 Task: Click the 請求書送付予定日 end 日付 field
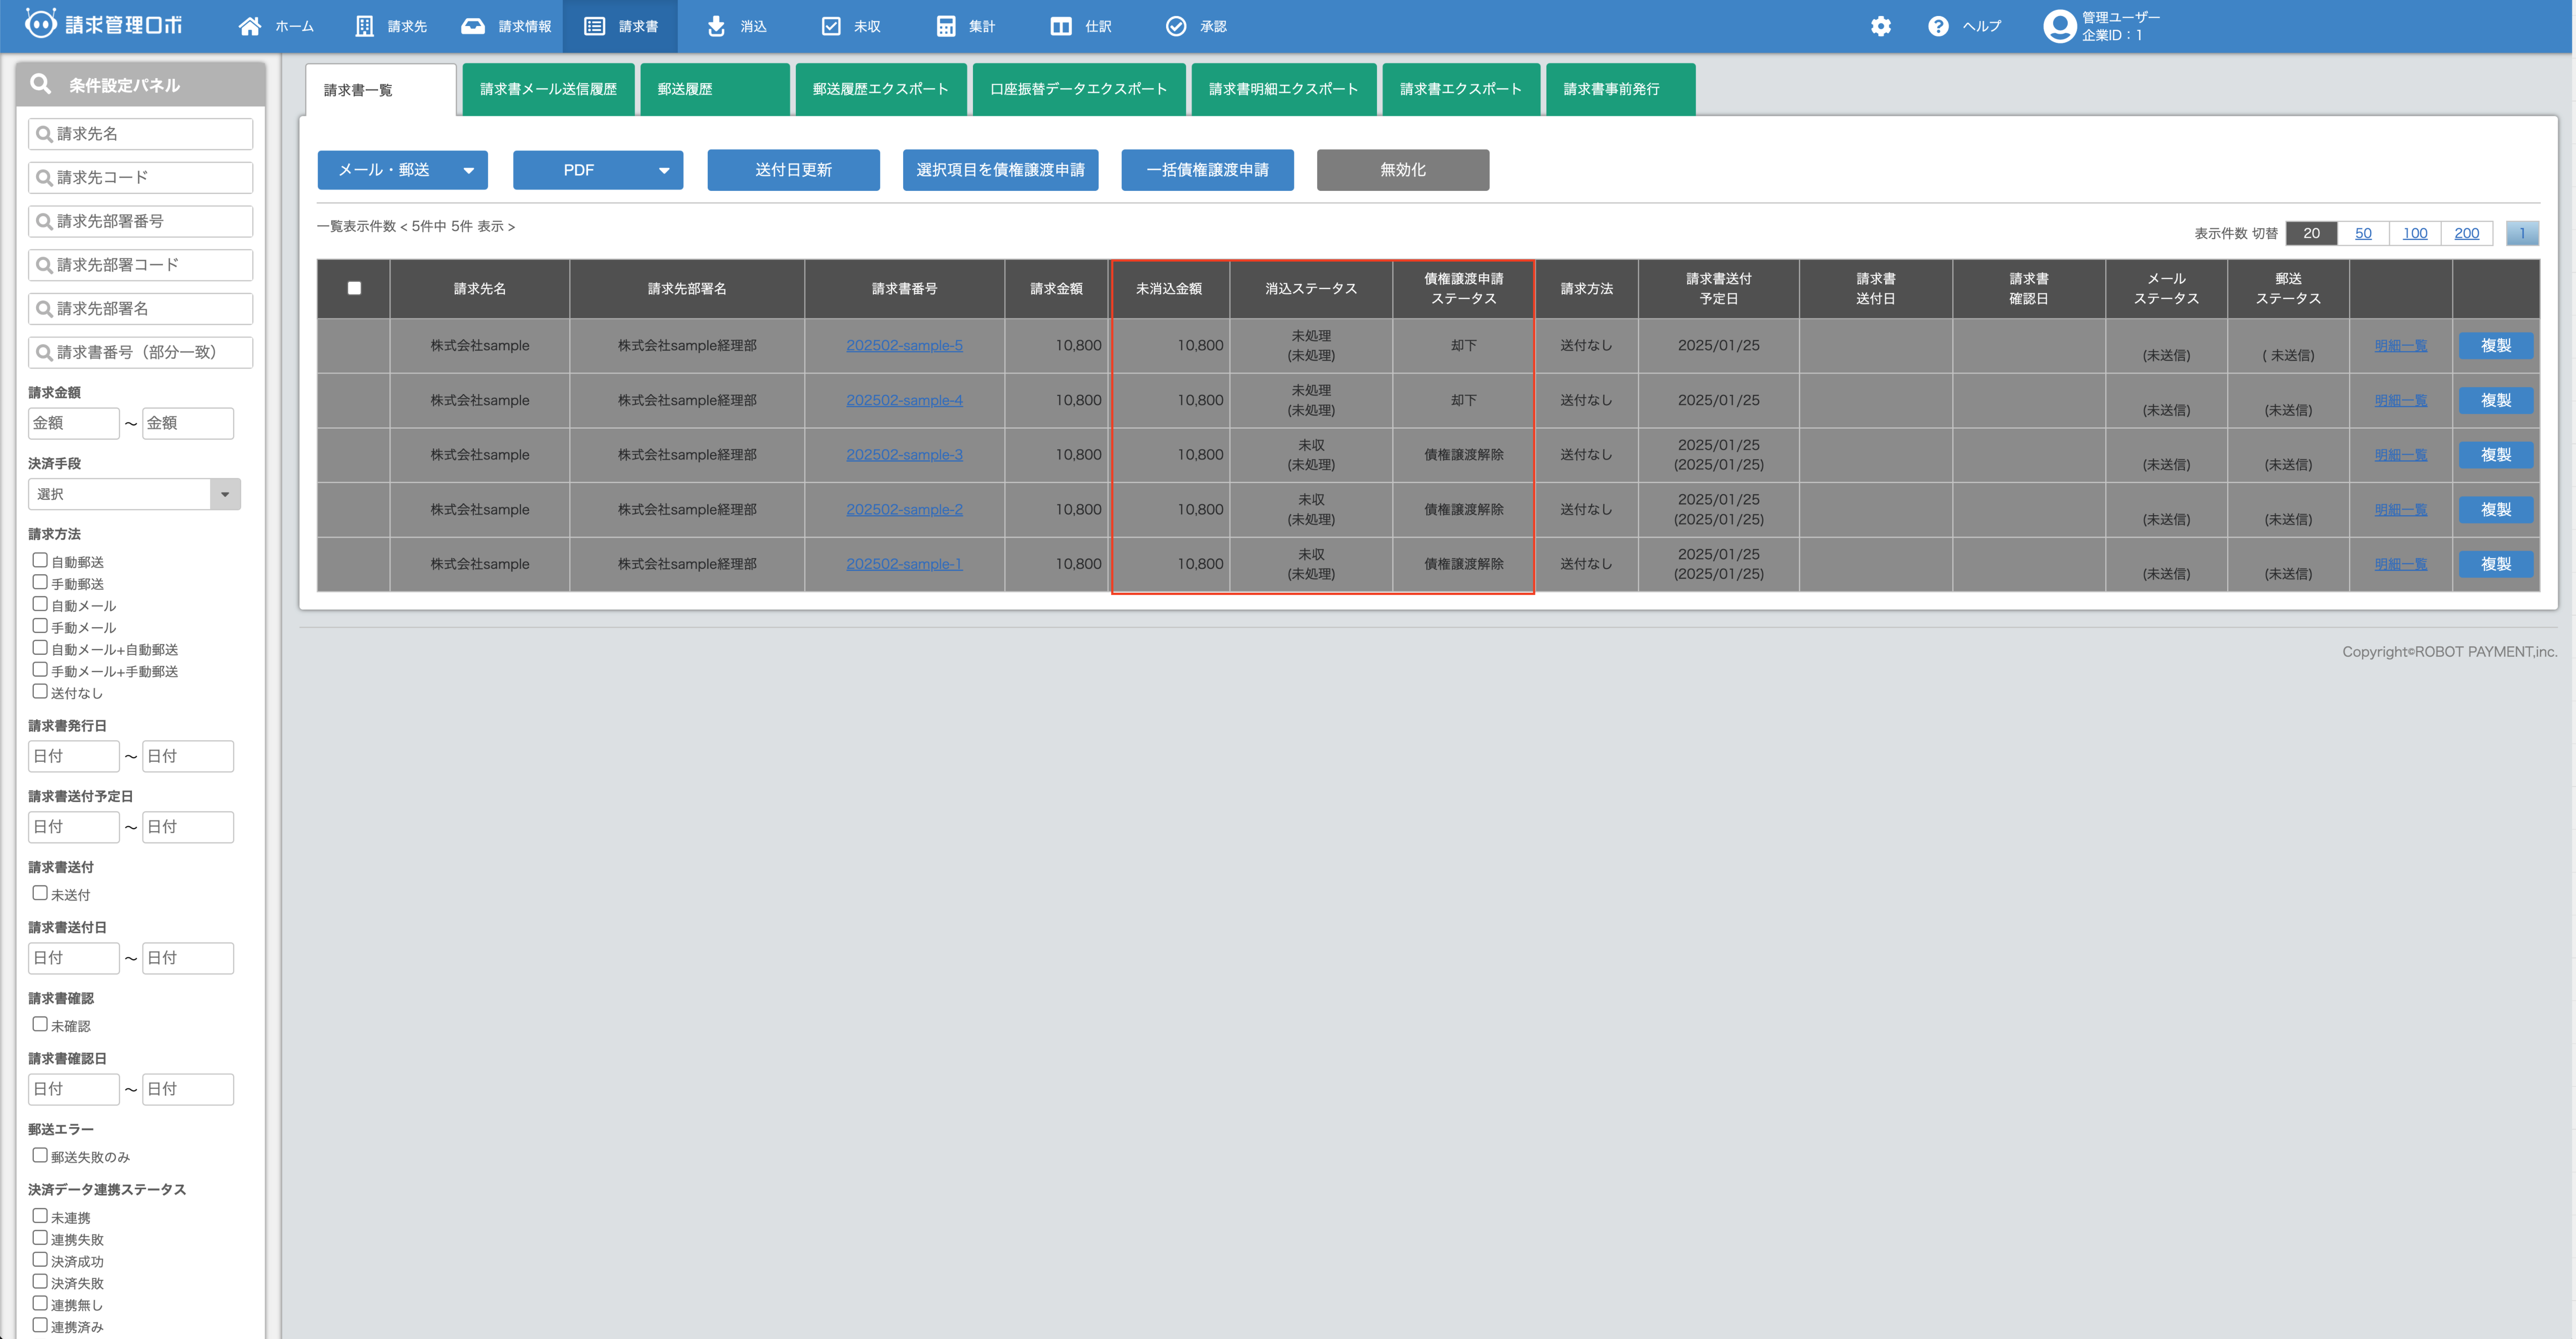coord(188,827)
